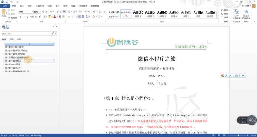This screenshot has width=257, height=137.
Task: Click 保存到百度网盘 button
Action: 246,14
